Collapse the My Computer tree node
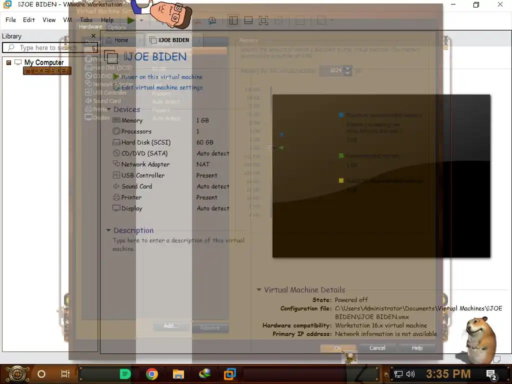Image resolution: width=512 pixels, height=384 pixels. click(x=9, y=62)
